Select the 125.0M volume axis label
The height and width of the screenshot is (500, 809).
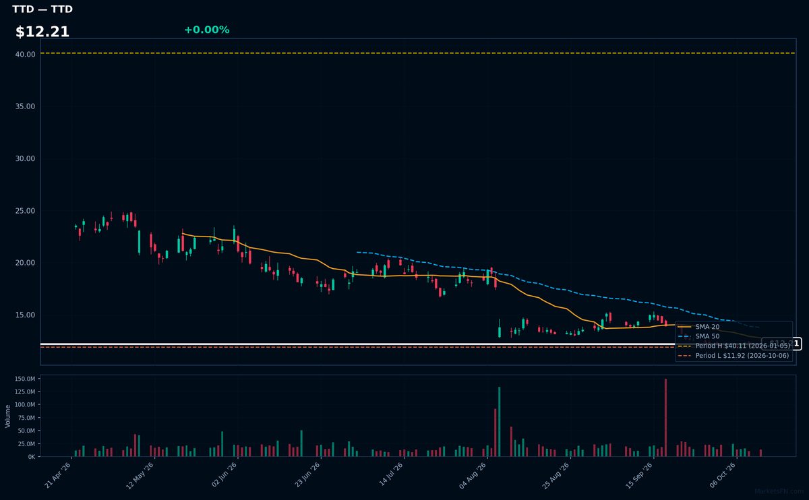pyautogui.click(x=24, y=392)
